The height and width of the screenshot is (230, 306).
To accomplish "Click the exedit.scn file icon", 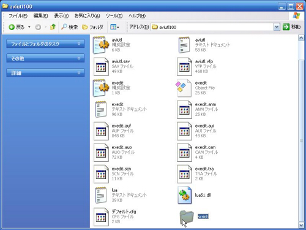I will click(x=101, y=174).
